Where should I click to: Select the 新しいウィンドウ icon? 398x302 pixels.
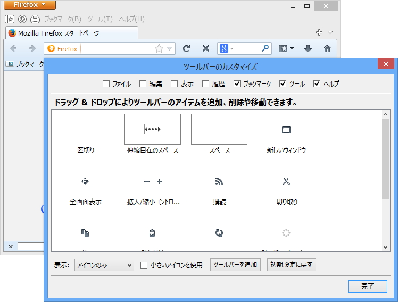[286, 130]
